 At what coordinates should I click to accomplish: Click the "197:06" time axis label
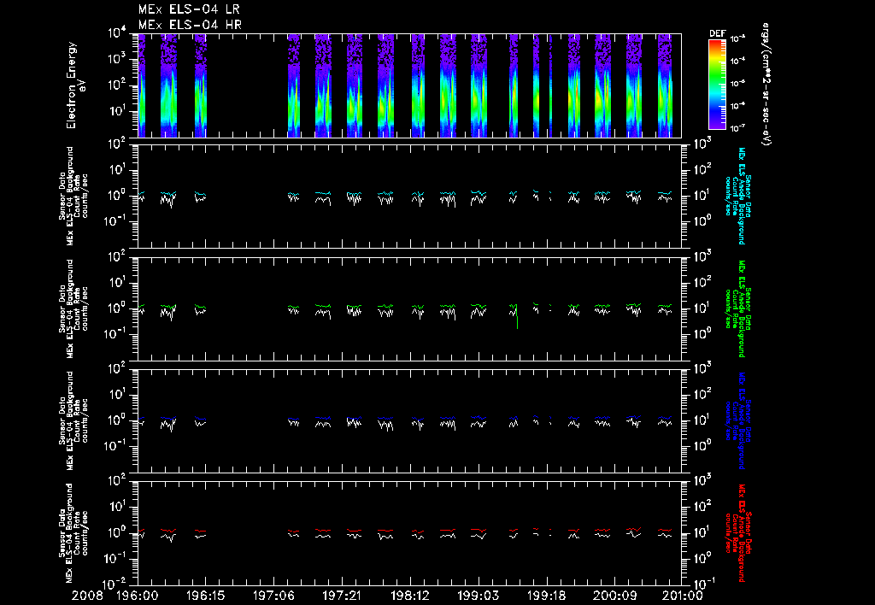(x=273, y=596)
